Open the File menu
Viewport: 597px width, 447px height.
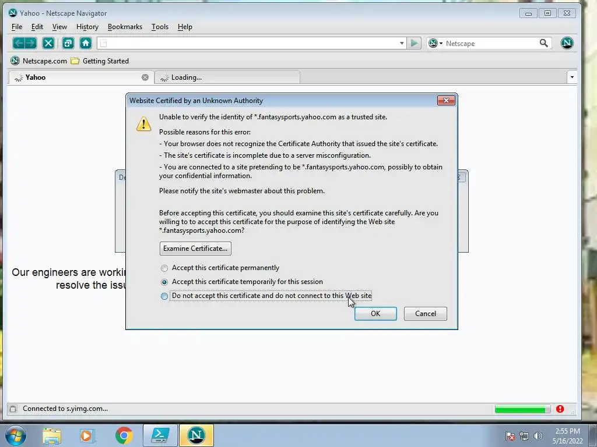click(17, 27)
